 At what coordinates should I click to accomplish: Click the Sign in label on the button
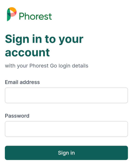[x=66, y=153]
